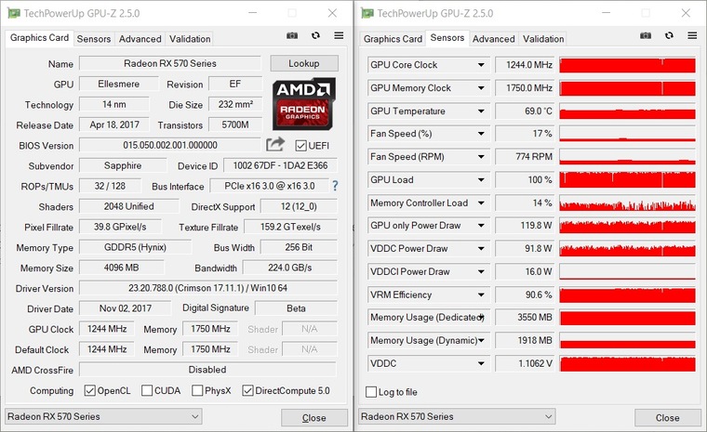Click the 69.0 °C temperature value
The height and width of the screenshot is (432, 707).
(526, 111)
